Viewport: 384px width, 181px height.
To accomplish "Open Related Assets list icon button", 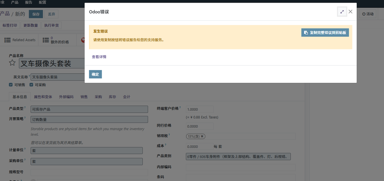I will pyautogui.click(x=19, y=40).
